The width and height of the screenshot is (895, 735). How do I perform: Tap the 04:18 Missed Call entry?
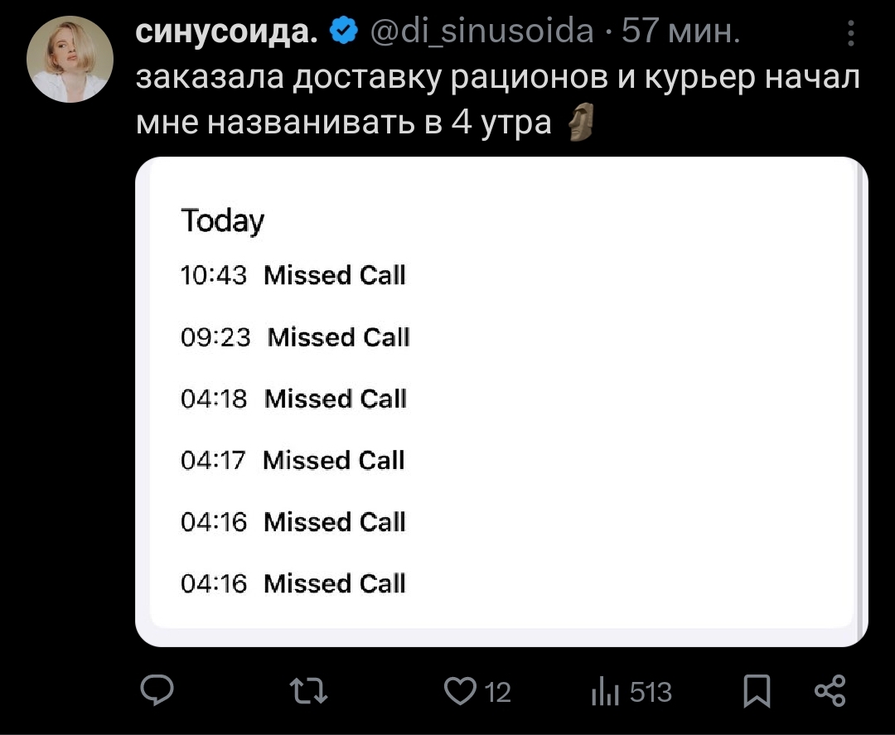coord(293,399)
